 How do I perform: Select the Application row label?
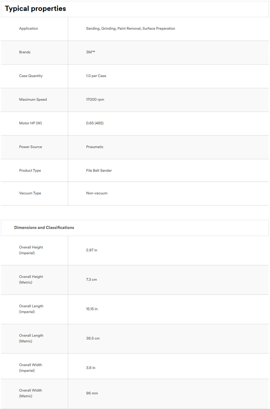[x=29, y=28]
